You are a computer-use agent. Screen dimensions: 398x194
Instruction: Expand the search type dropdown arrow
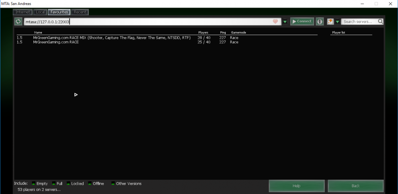338,22
